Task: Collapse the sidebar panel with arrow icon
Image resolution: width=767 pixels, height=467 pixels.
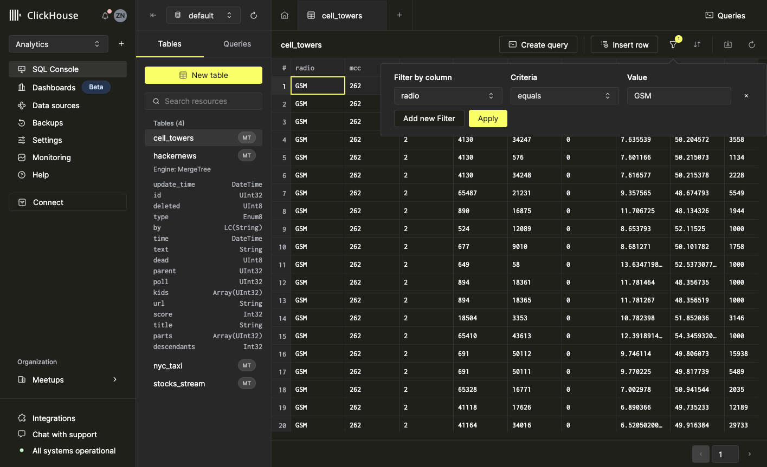Action: pyautogui.click(x=153, y=16)
